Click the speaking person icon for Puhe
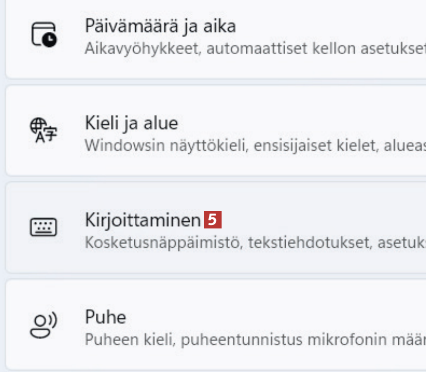426x372 pixels. click(x=43, y=325)
